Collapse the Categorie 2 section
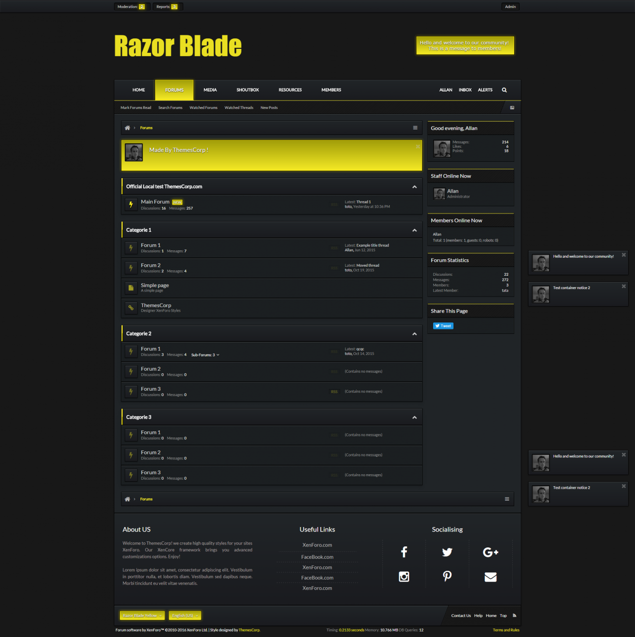Screen dimensions: 635x637 (x=414, y=334)
